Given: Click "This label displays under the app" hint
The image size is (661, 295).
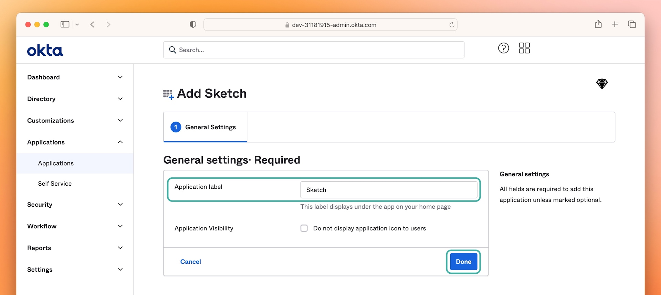Looking at the screenshot, I should click(376, 207).
